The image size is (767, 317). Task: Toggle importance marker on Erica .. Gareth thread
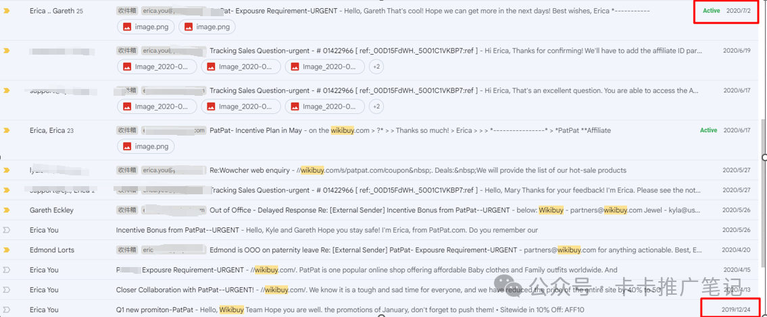[x=6, y=10]
